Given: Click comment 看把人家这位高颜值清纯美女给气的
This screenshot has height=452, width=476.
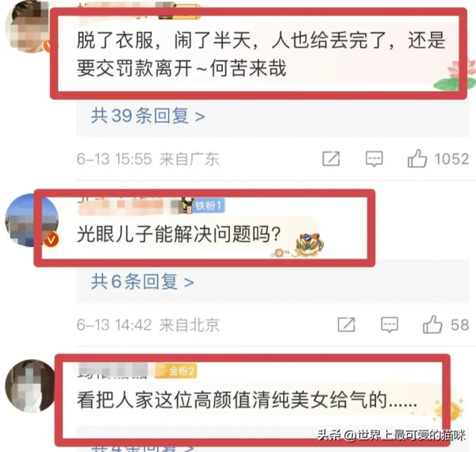Looking at the screenshot, I should pos(247,400).
